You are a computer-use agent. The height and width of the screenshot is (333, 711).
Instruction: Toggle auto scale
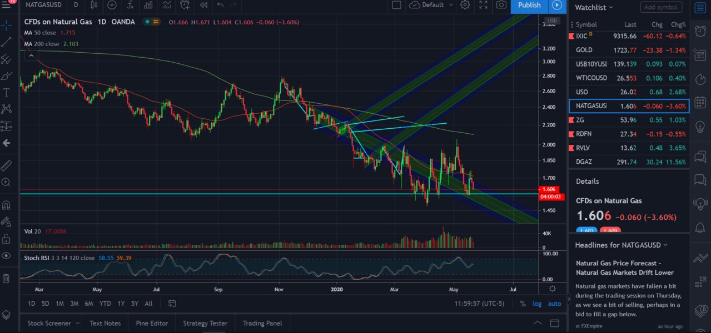pyautogui.click(x=554, y=304)
